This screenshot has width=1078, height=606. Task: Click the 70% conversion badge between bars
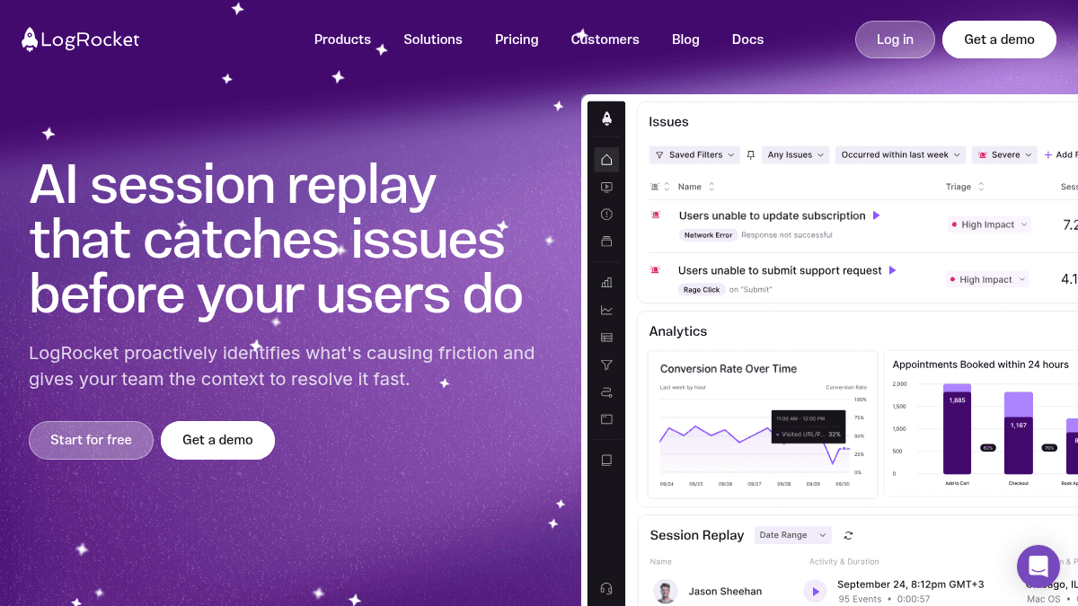(x=1048, y=447)
